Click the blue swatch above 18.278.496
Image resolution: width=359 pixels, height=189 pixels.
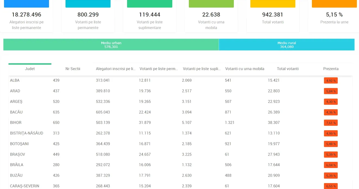27,4
